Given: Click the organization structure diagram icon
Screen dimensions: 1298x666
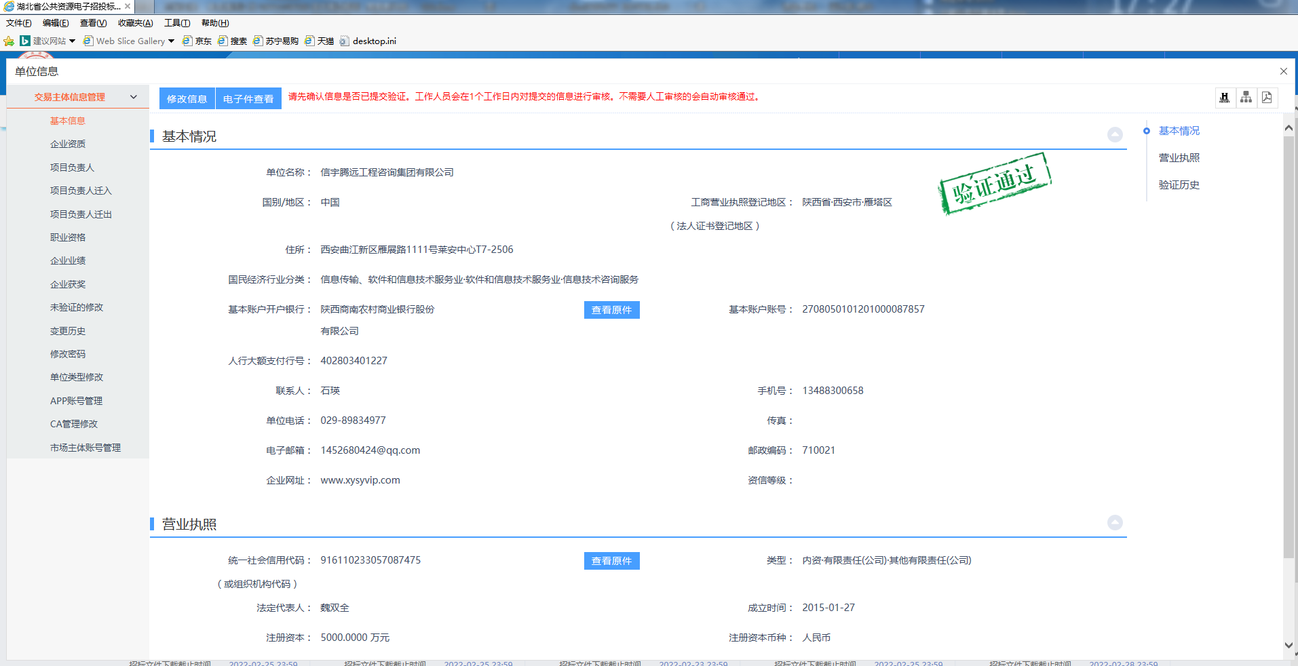Looking at the screenshot, I should coord(1246,98).
